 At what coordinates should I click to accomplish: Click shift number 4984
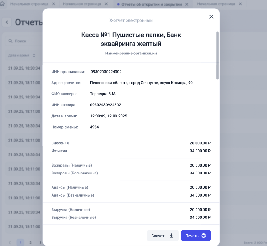pos(95,127)
